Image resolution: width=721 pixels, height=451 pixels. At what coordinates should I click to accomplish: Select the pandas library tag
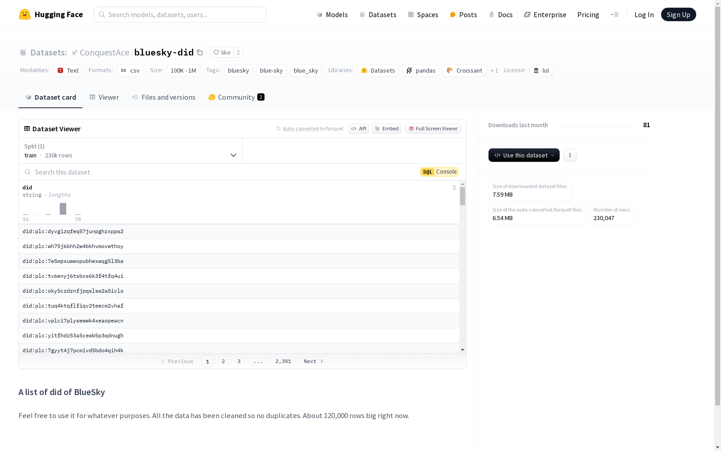(x=420, y=70)
